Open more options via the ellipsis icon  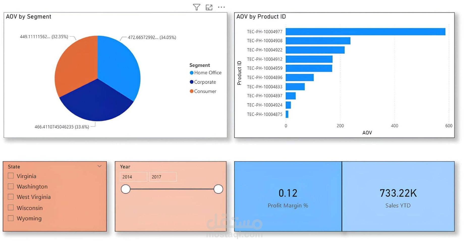click(221, 7)
